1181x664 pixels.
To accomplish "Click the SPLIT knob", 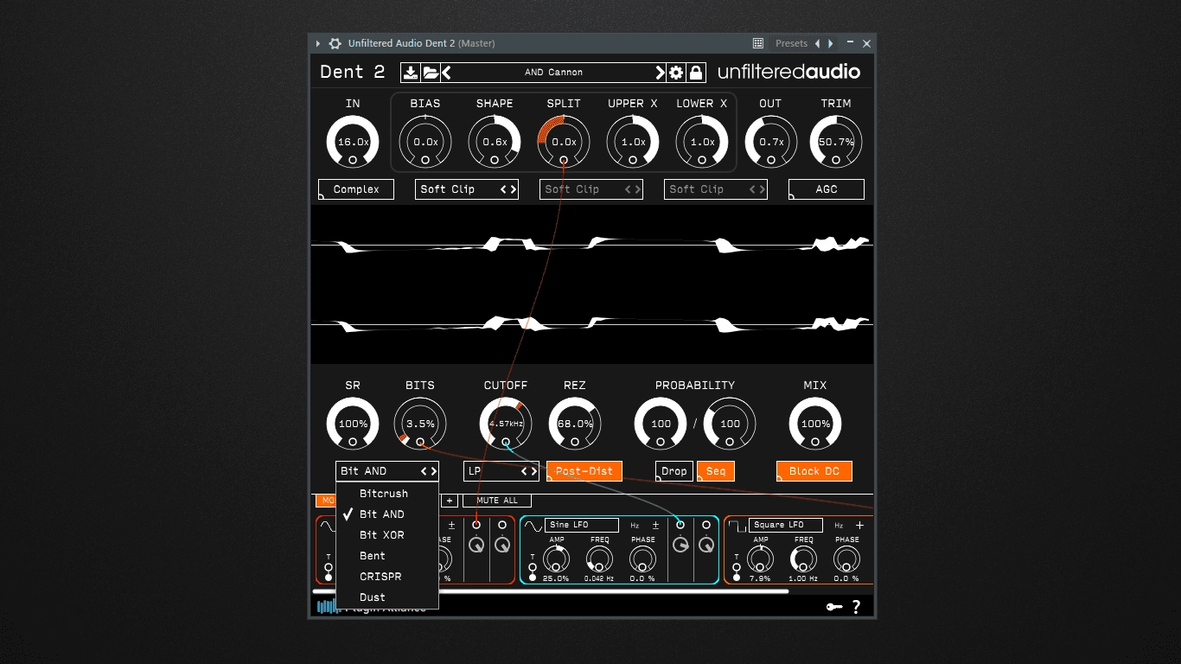I will pos(564,141).
